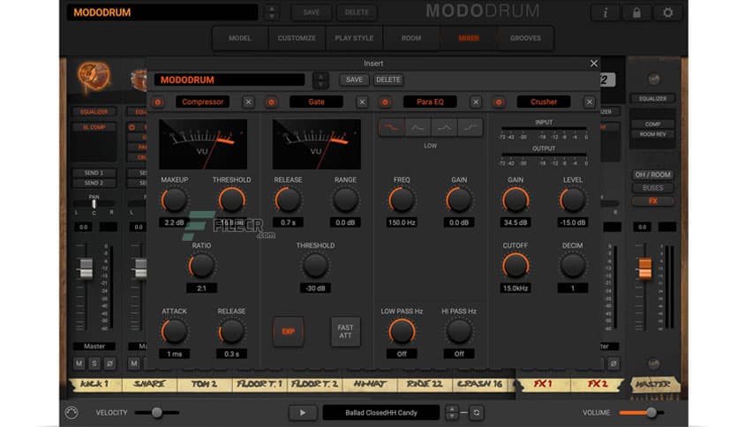Click the lock icon in header
The height and width of the screenshot is (427, 738).
pos(636,12)
